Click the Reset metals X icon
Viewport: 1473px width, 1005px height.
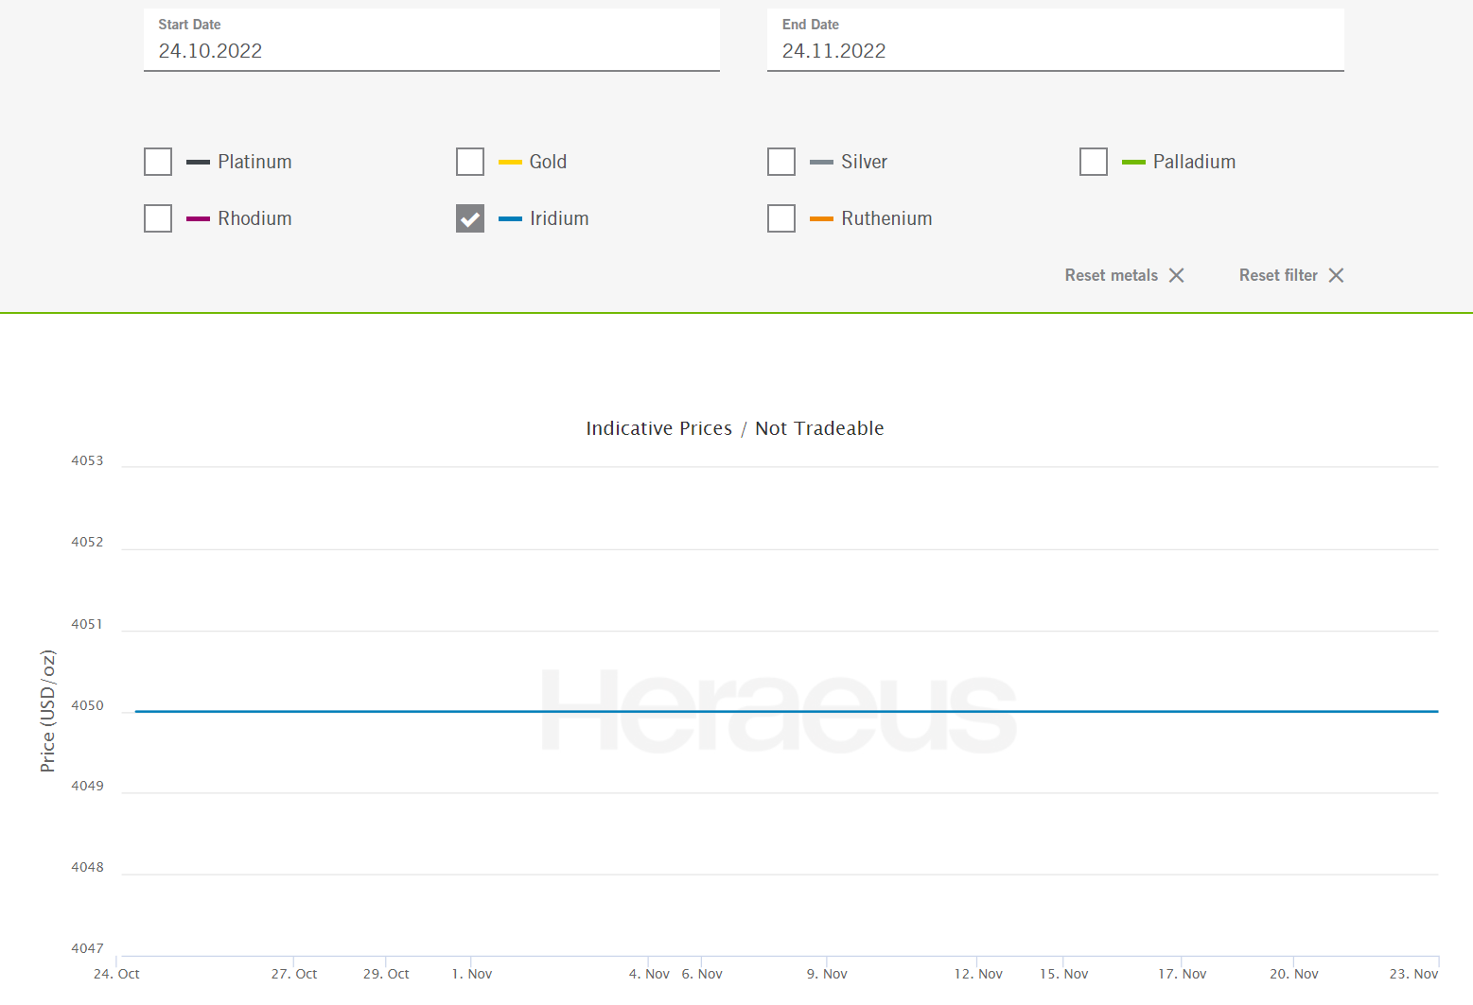click(x=1176, y=275)
